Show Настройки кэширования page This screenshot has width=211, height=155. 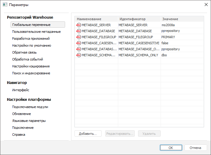31,66
